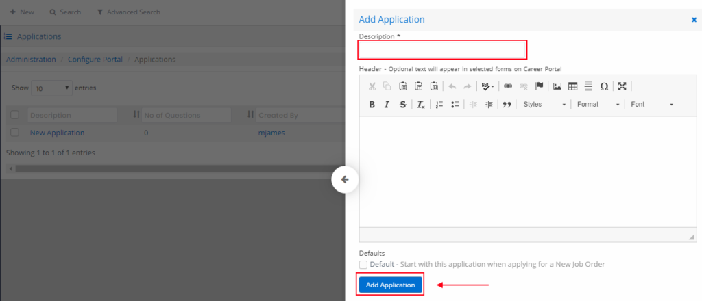
Task: Collapse the side panel with arrow button
Action: [x=344, y=179]
